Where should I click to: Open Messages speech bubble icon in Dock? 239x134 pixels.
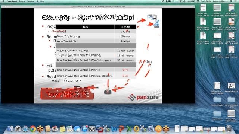click(77, 129)
